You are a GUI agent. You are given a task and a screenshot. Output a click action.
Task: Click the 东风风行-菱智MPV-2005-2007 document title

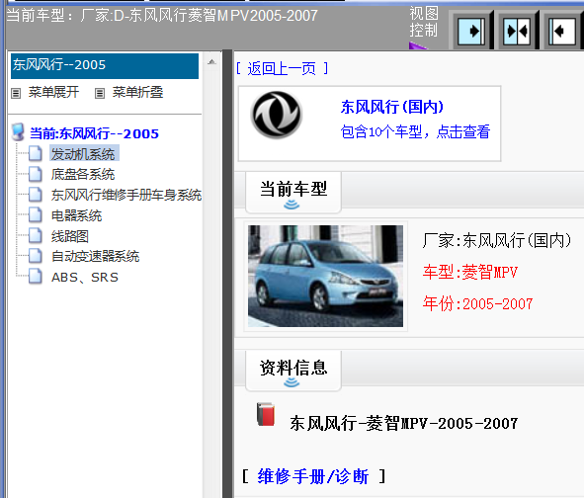pyautogui.click(x=404, y=424)
